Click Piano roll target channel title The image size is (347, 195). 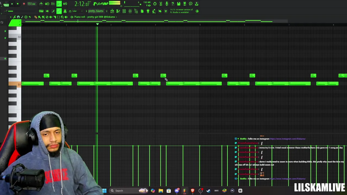(x=95, y=17)
